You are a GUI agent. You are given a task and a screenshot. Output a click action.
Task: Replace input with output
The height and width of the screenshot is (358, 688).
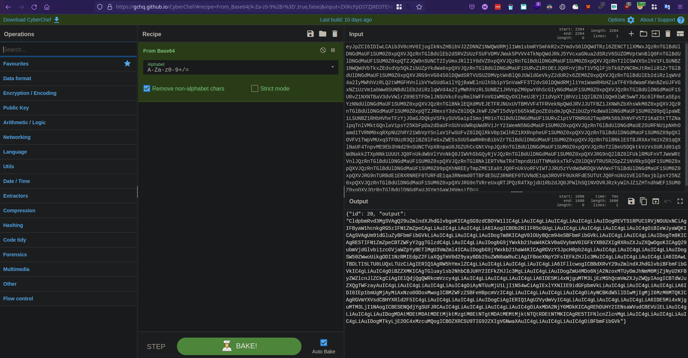pos(656,201)
